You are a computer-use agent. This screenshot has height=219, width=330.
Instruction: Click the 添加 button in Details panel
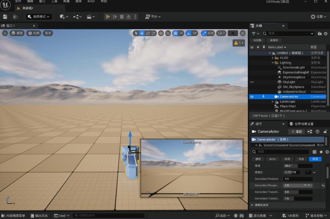click(296, 132)
